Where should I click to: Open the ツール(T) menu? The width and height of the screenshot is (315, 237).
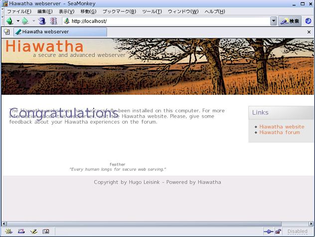point(152,11)
